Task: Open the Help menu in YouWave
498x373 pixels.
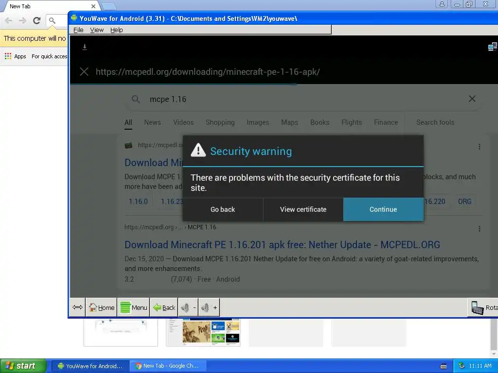Action: click(117, 30)
